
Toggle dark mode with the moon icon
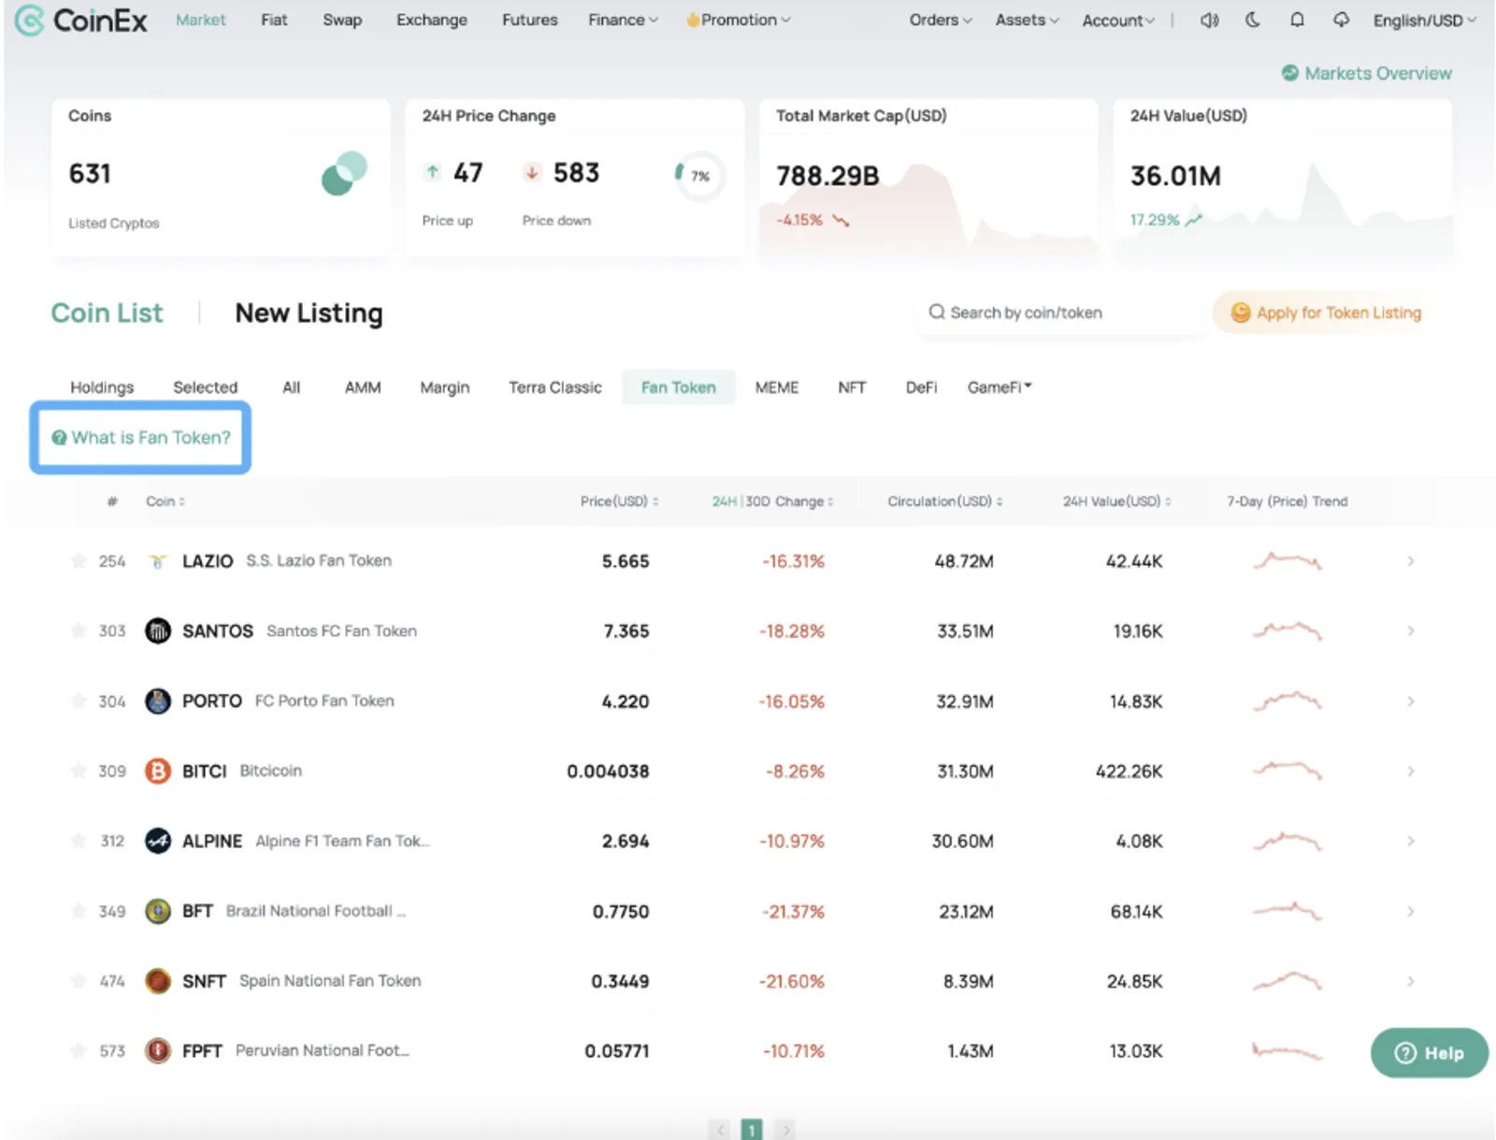pyautogui.click(x=1253, y=20)
